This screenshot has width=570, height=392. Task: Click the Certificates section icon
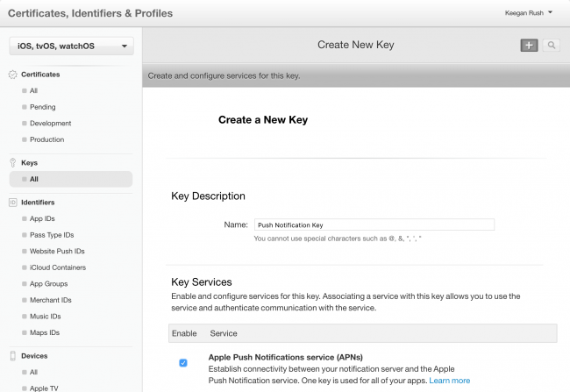coord(12,75)
